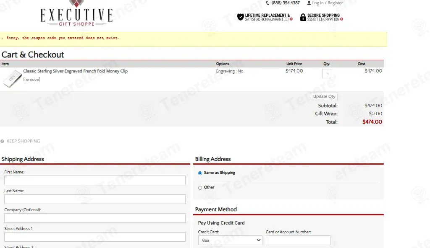Click the Executive Gift Shoppe logo
The width and height of the screenshot is (430, 248).
coord(76,13)
